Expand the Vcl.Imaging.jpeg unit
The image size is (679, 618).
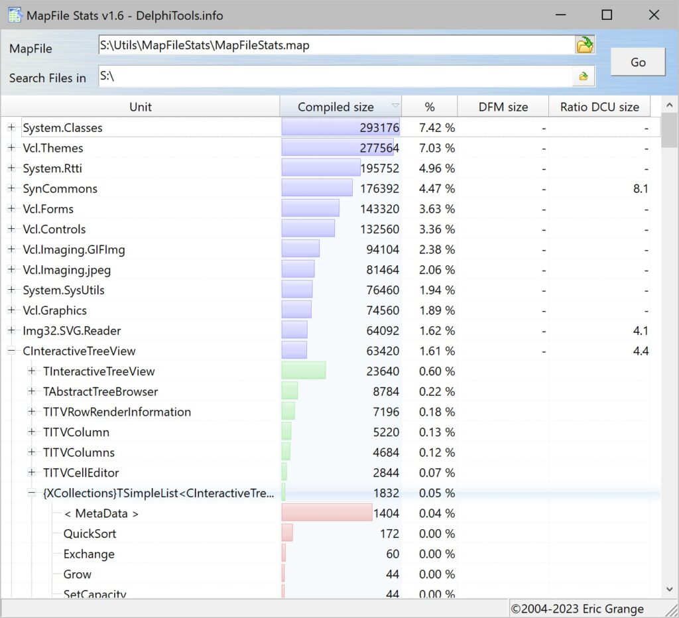(12, 269)
